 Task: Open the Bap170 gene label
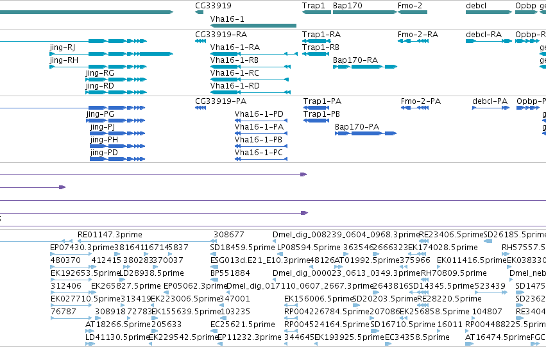348,6
